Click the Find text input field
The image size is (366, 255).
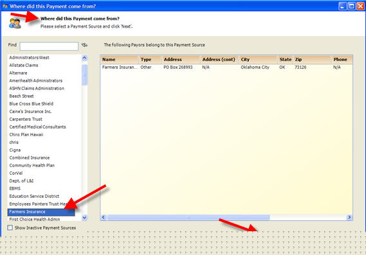pos(49,46)
